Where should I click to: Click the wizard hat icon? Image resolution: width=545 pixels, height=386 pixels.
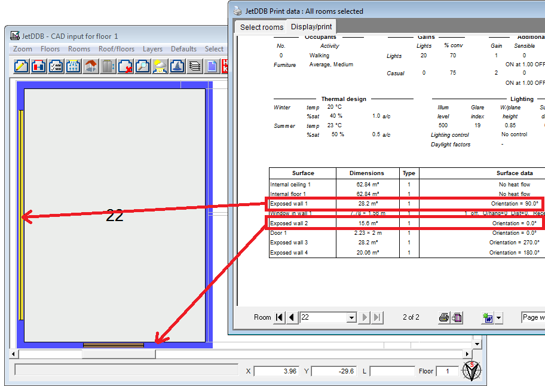coord(177,66)
